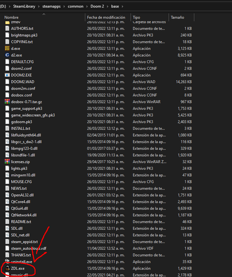Click the DLL icon of QtCore4.dll
Viewport: 232px width, 277px height.
[x=7, y=202]
